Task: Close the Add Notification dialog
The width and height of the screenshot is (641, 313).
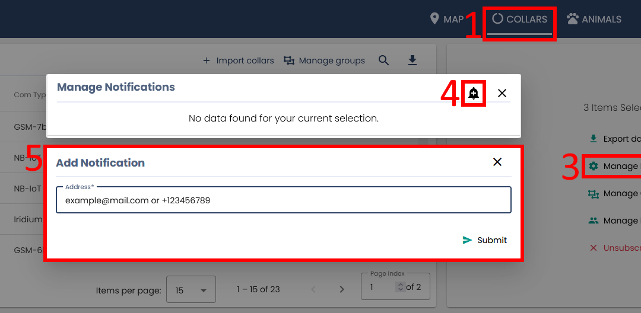Action: [497, 162]
